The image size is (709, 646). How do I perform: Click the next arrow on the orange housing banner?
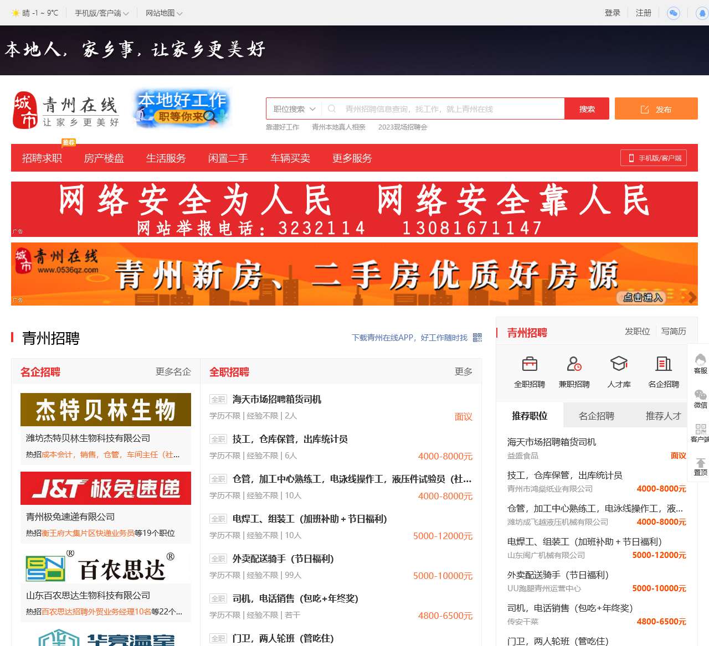(692, 298)
